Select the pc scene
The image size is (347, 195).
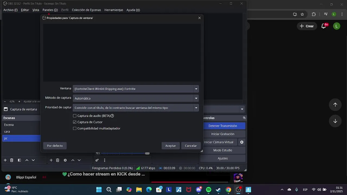[22, 138]
